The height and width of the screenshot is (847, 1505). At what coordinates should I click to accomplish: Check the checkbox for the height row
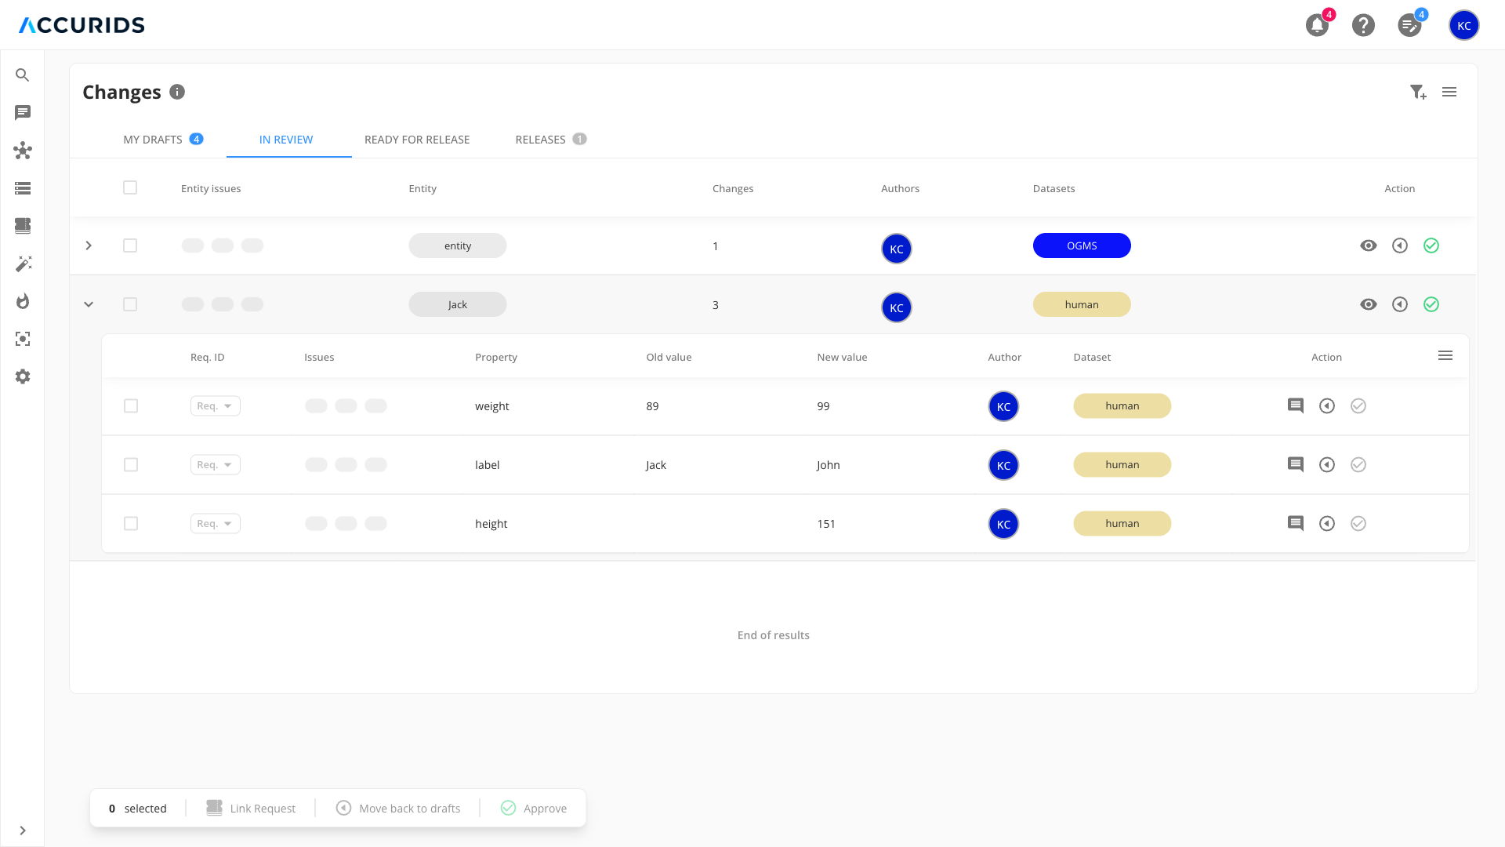[x=131, y=523]
